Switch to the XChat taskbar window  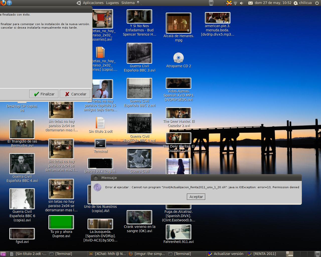pos(108,254)
